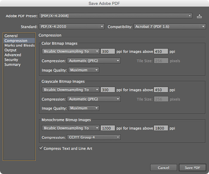Open Monochrome Compression CCITT Group 4 dropdown

[94, 137]
